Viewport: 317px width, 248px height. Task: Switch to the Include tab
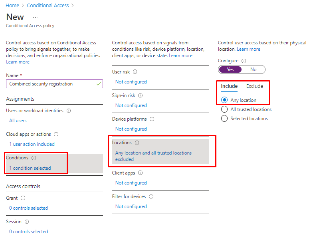click(x=229, y=86)
